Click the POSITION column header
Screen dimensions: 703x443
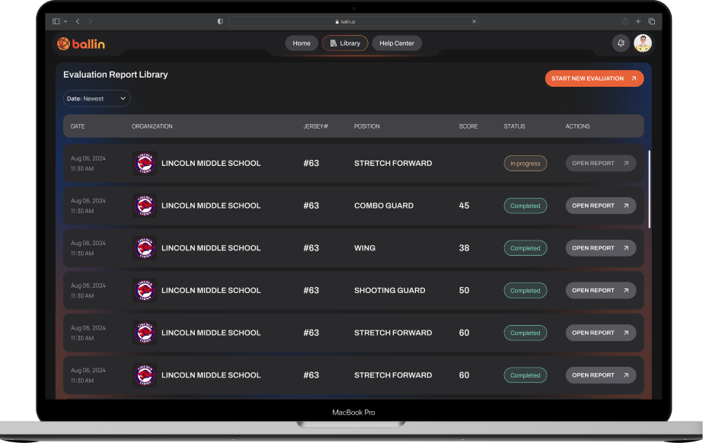pyautogui.click(x=367, y=126)
